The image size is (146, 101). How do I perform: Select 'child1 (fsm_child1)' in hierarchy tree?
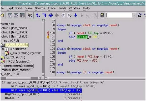(15, 28)
